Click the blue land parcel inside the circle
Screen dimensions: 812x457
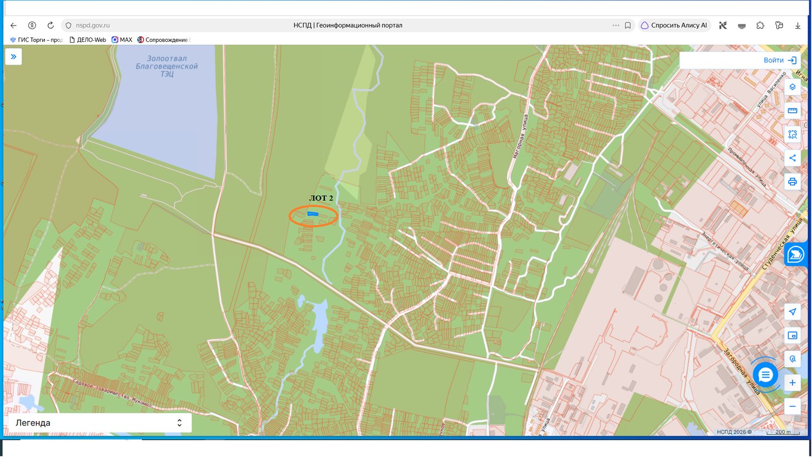[x=312, y=214]
